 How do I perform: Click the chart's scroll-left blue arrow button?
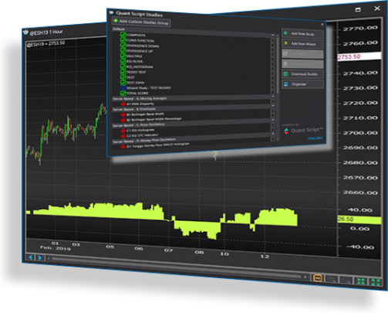31,257
